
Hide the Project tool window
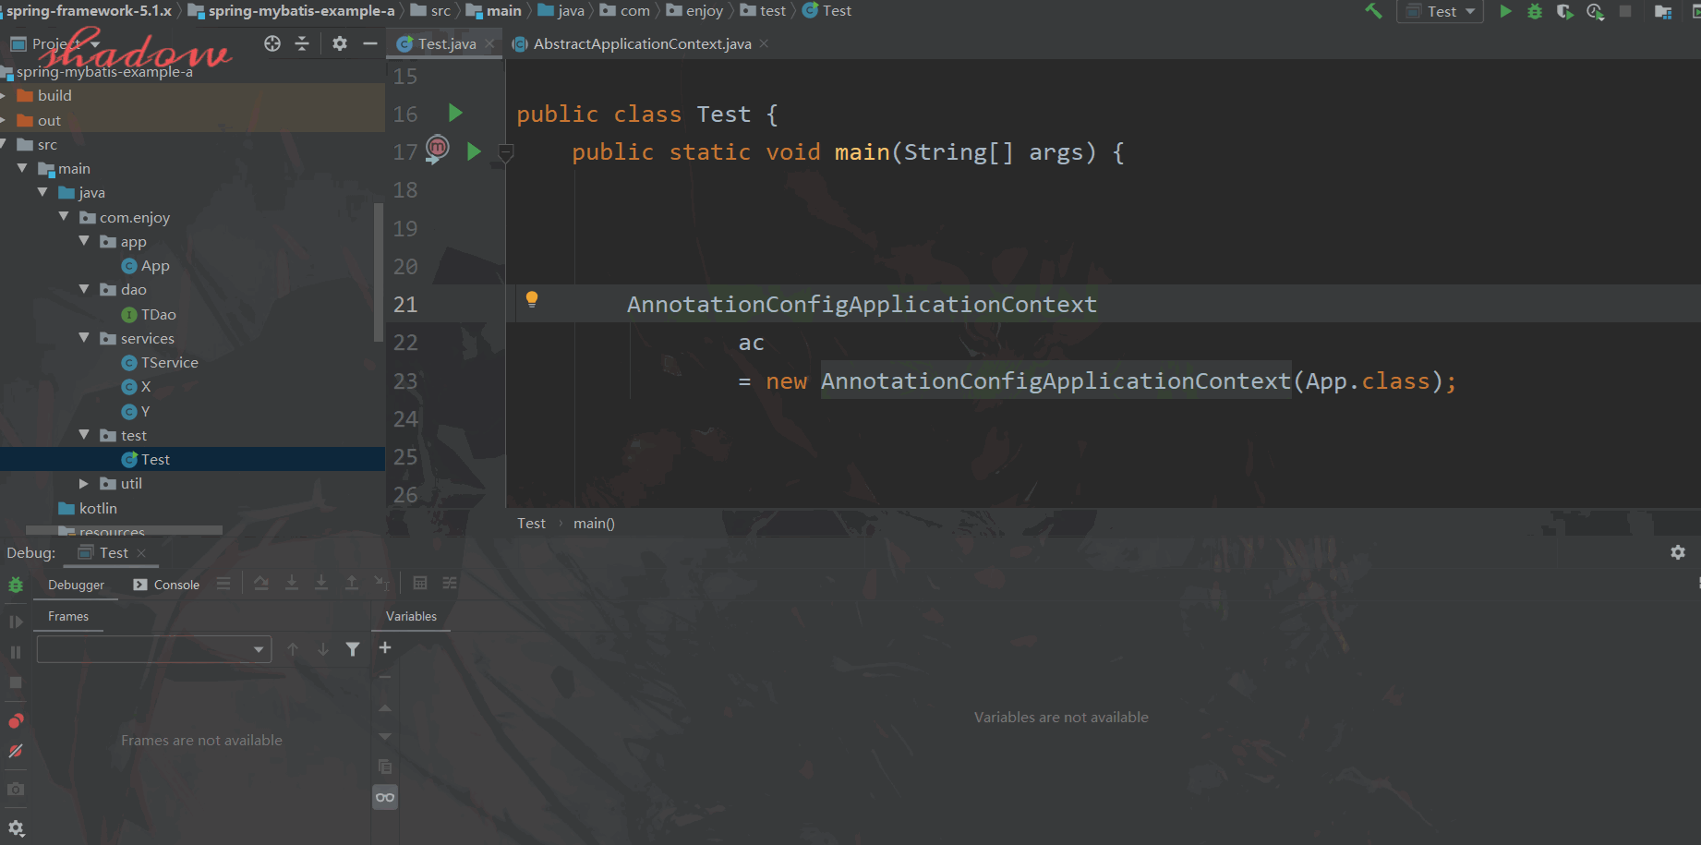point(370,43)
